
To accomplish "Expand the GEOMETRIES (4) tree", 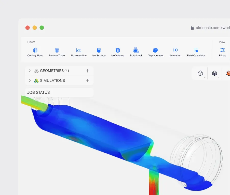I will tap(30, 71).
